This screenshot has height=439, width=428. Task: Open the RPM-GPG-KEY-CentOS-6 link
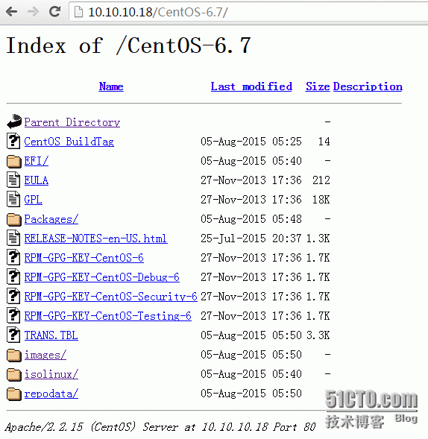tap(84, 258)
